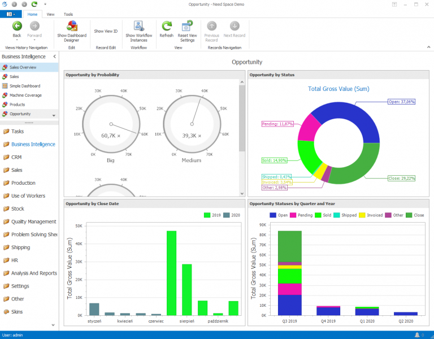Click the Show Workflow Instances icon
Image resolution: width=434 pixels, height=339 pixels.
click(138, 26)
